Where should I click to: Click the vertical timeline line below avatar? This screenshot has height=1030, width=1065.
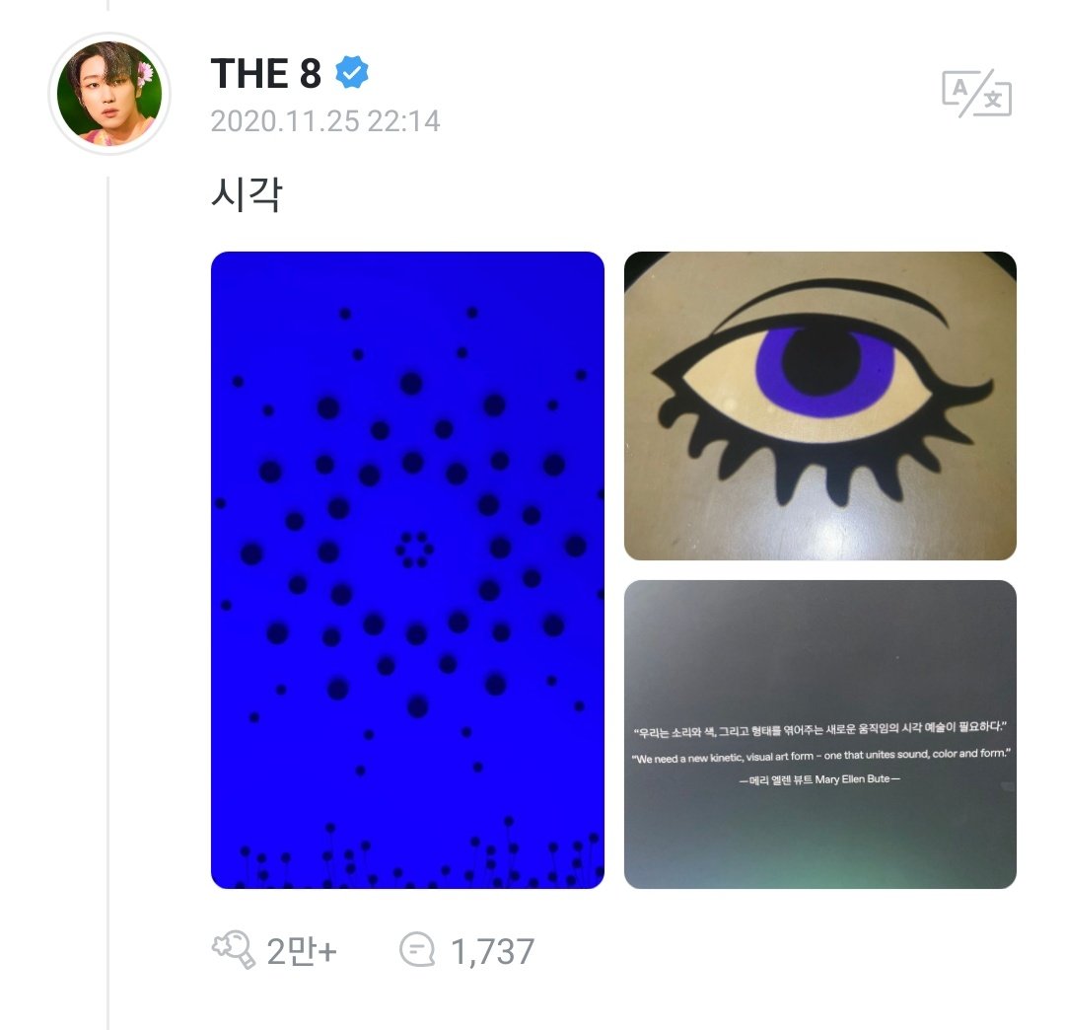pyautogui.click(x=108, y=602)
